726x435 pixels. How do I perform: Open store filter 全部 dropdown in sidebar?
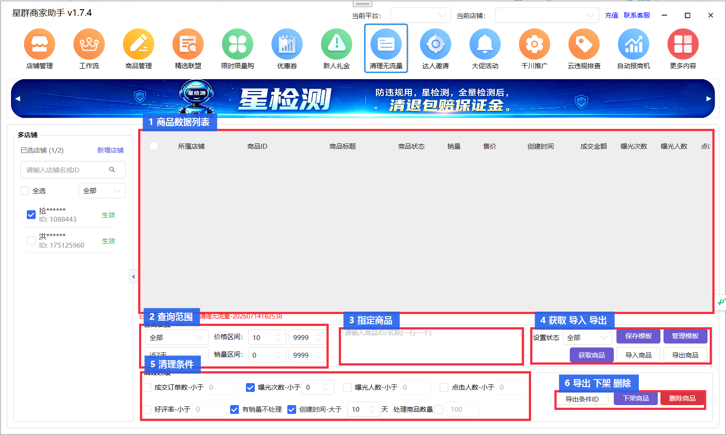(102, 190)
